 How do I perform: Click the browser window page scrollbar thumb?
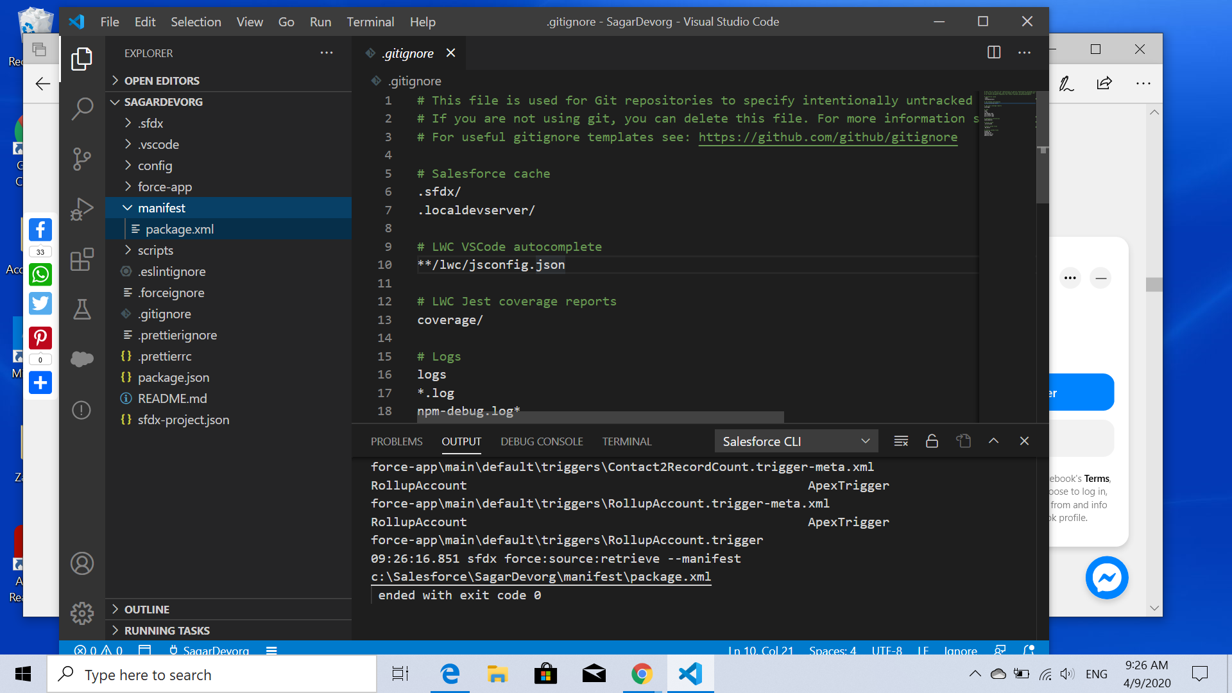(x=1154, y=284)
